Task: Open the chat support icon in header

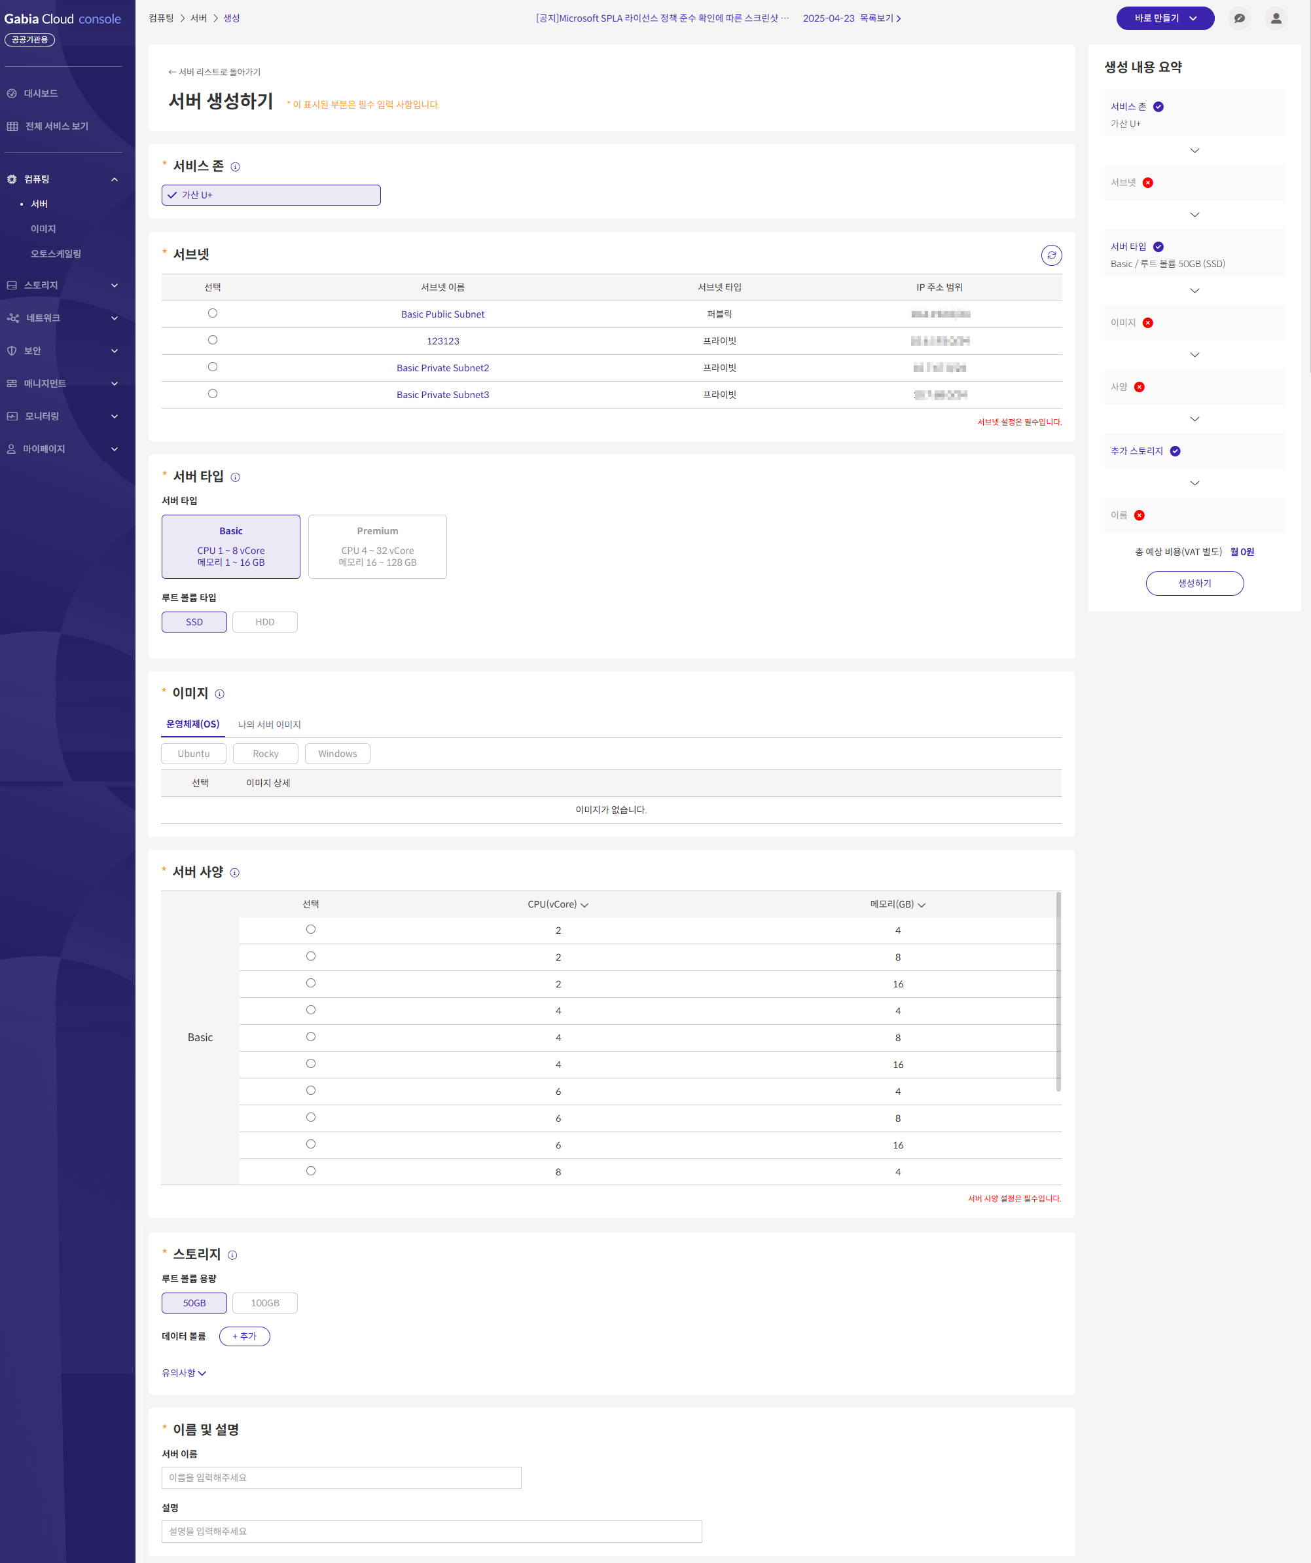Action: click(x=1239, y=18)
